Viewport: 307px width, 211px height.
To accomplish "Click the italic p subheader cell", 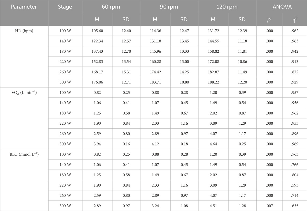I will coord(269,19).
